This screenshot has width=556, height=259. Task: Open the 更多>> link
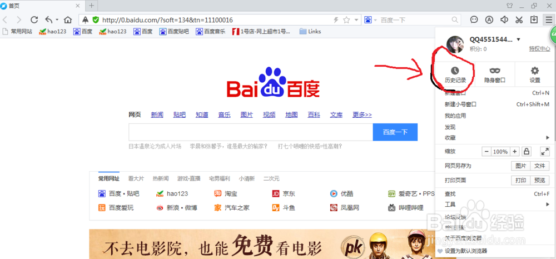tap(362, 114)
